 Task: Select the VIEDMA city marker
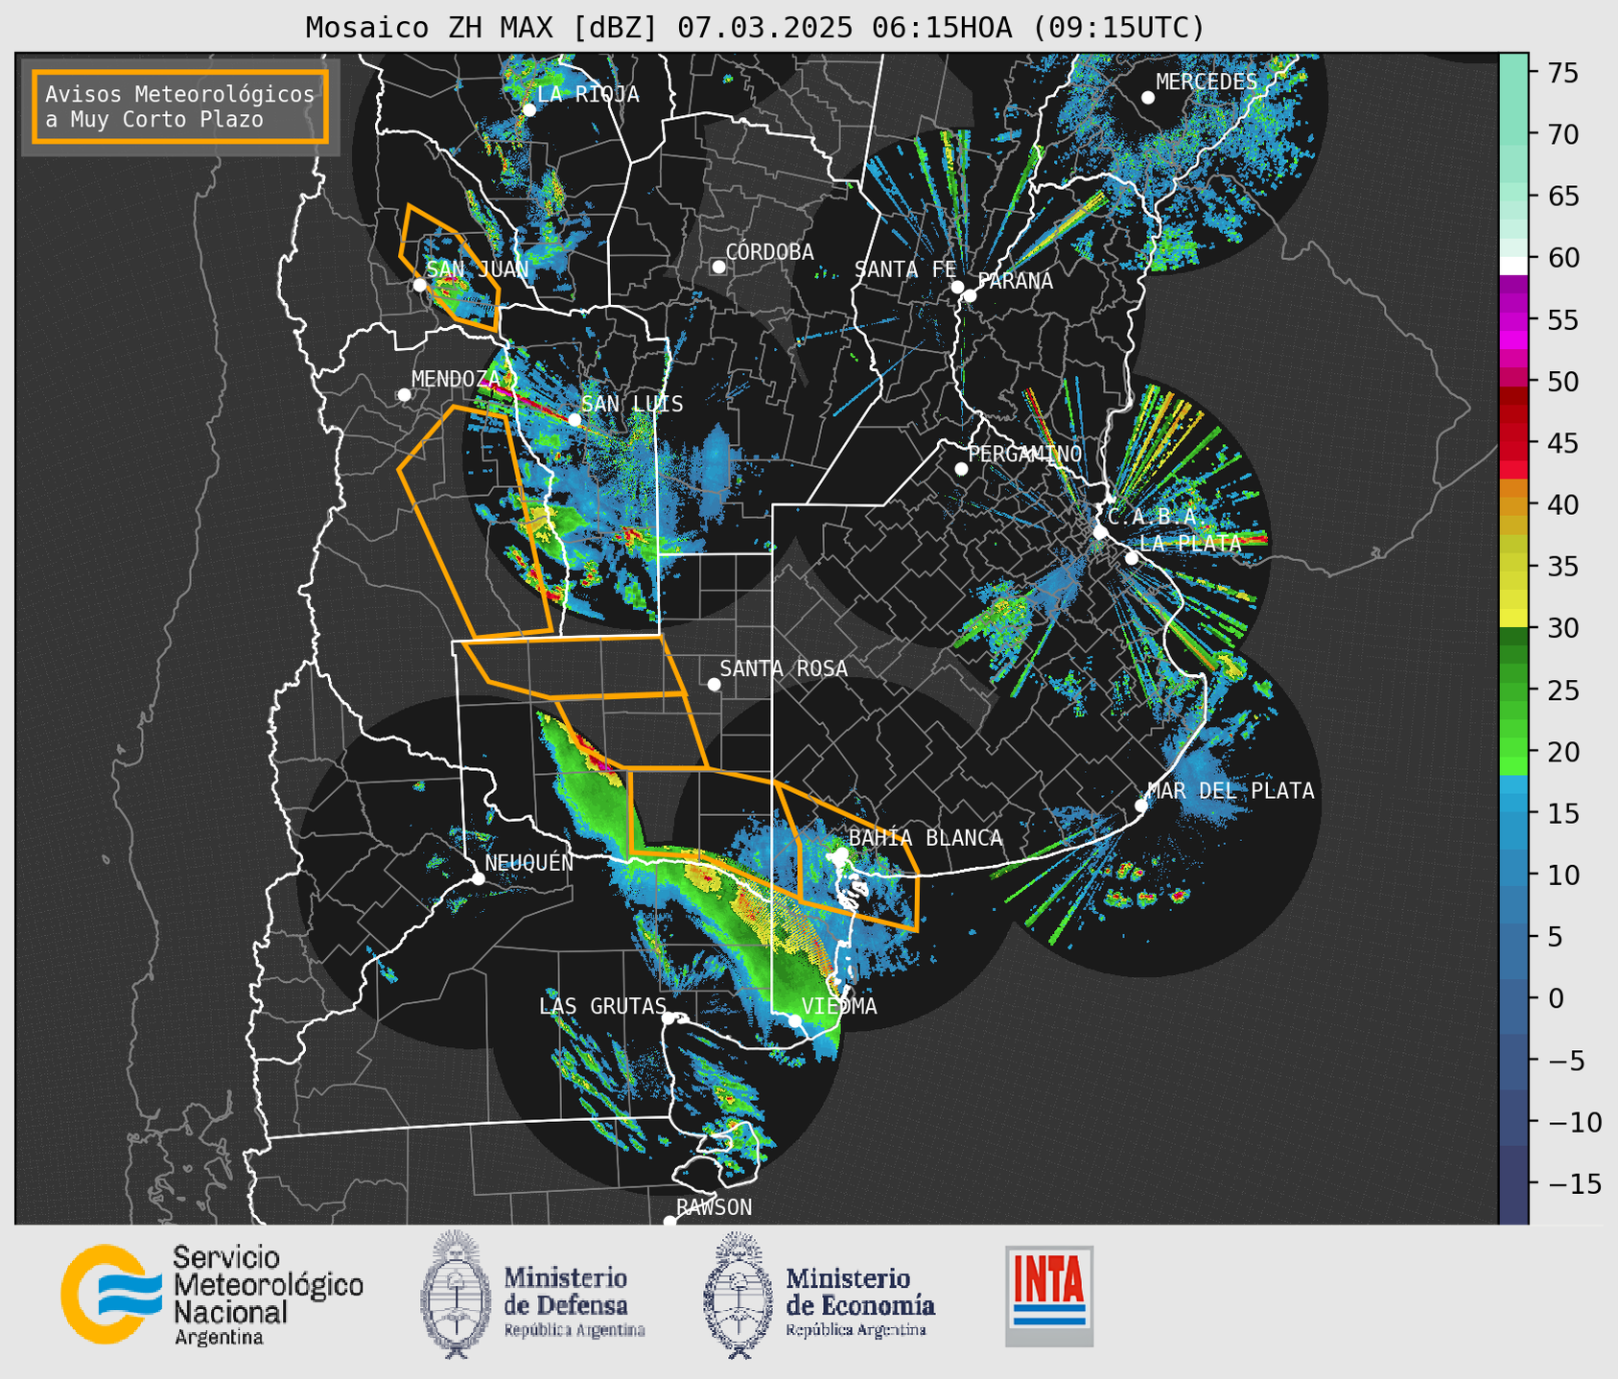coord(794,1020)
